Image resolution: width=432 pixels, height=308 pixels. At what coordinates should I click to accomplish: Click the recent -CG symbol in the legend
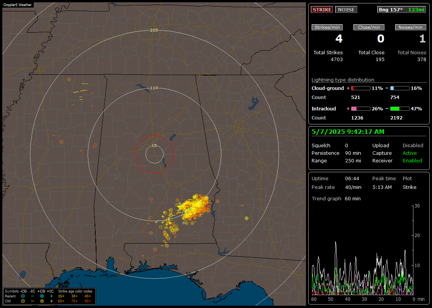(23, 296)
